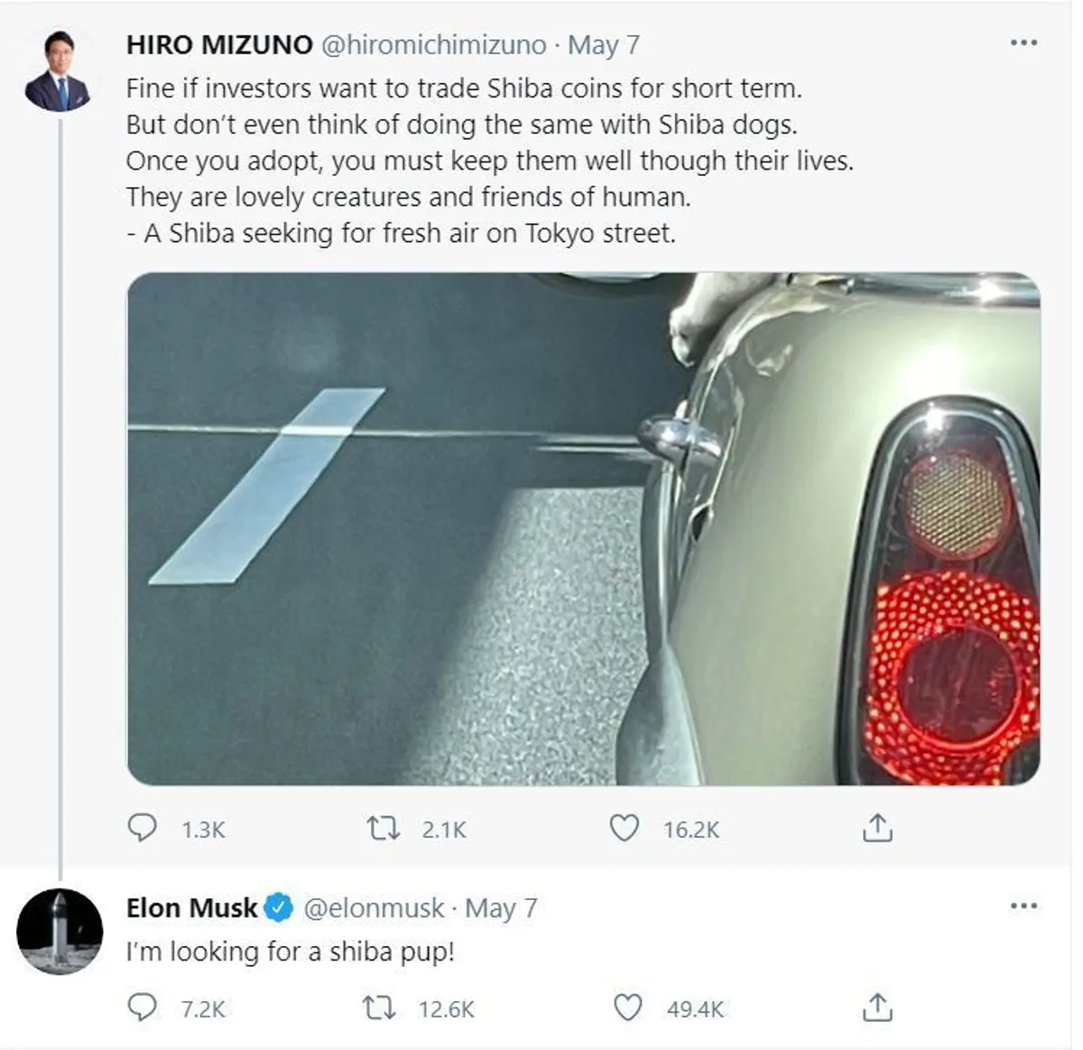Image resolution: width=1083 pixels, height=1050 pixels.
Task: Like Hiro Mizuno's Shiba tweet
Action: click(625, 829)
